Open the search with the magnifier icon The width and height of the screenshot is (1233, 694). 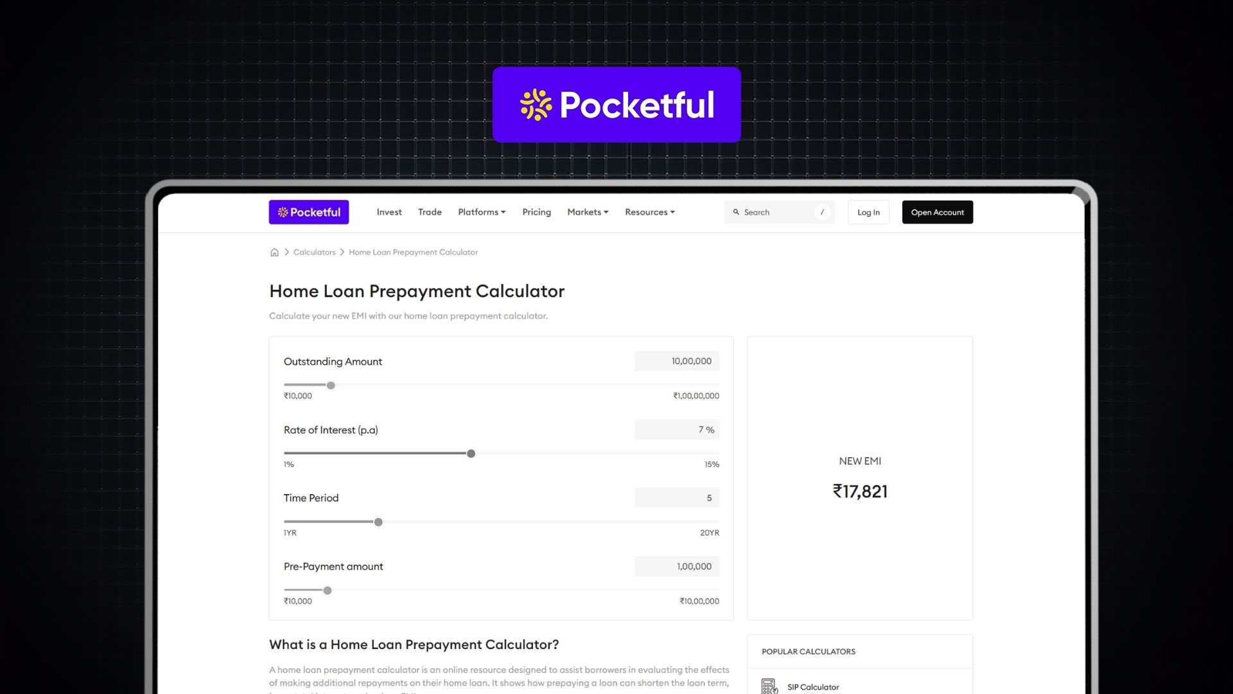coord(737,212)
